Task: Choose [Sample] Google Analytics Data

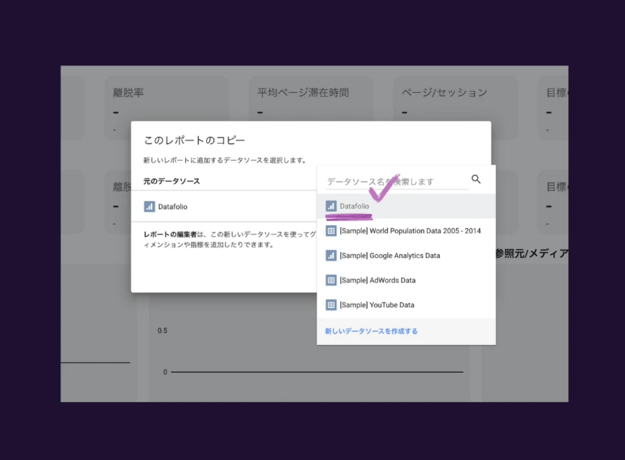Action: point(406,256)
